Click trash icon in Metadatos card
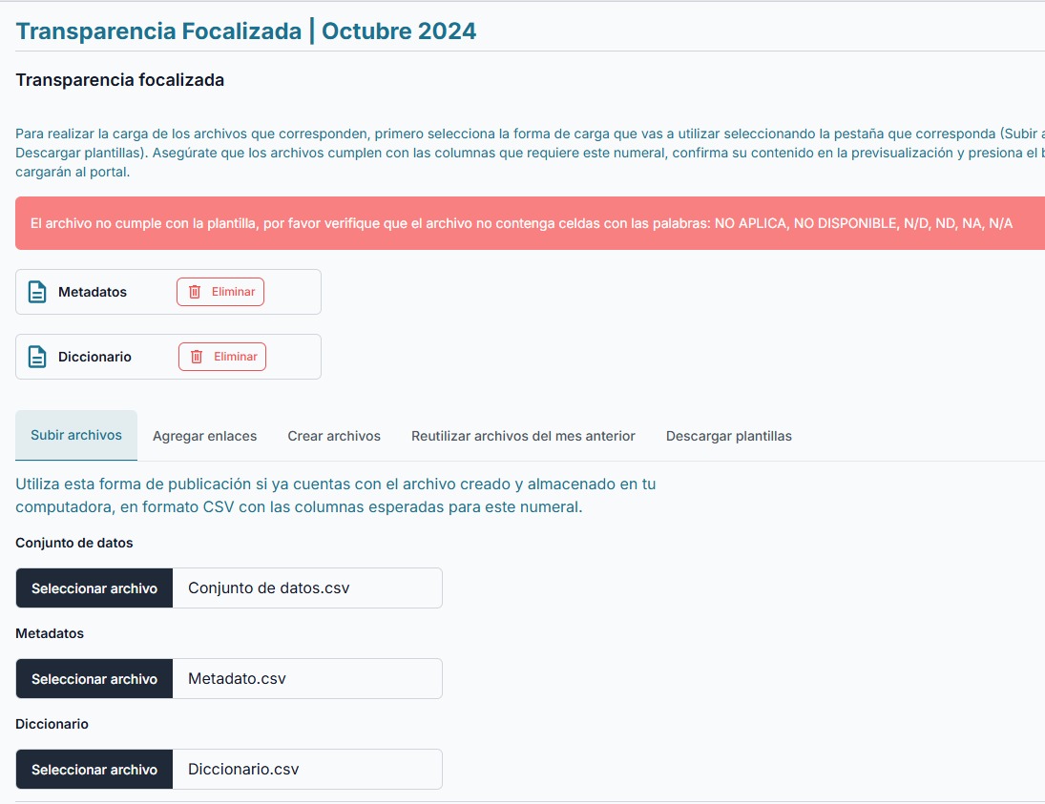Viewport: 1045px width, 804px height. (195, 292)
